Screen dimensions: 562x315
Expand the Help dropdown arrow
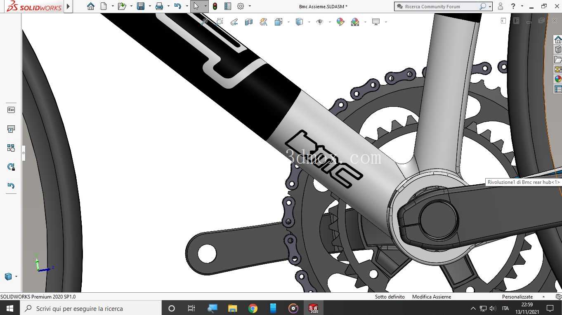tap(522, 6)
